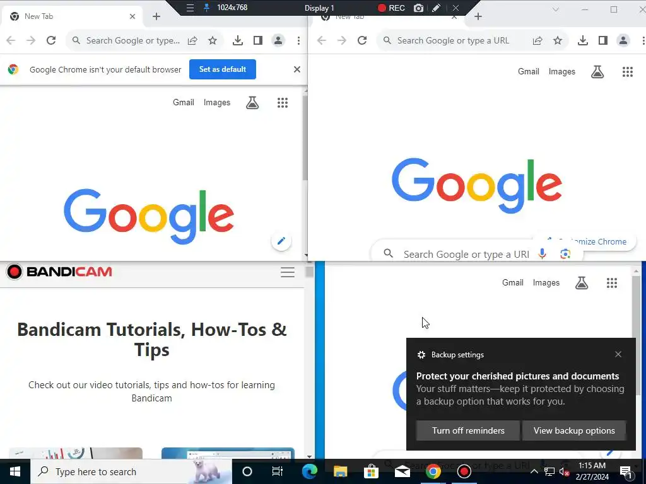Open Bandicam site hamburger menu
This screenshot has width=646, height=484.
point(288,272)
